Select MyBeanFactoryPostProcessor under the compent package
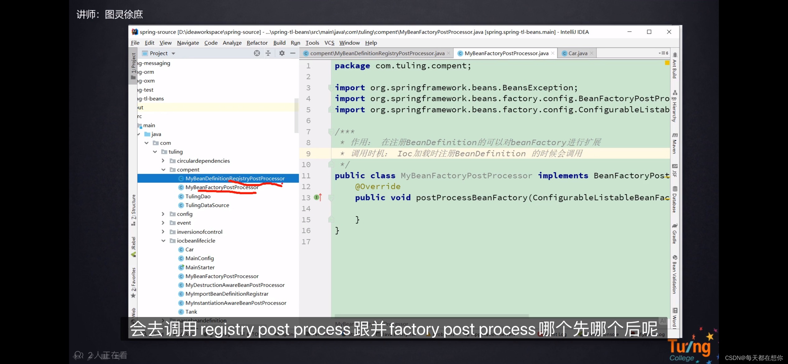This screenshot has width=788, height=364. (x=222, y=187)
